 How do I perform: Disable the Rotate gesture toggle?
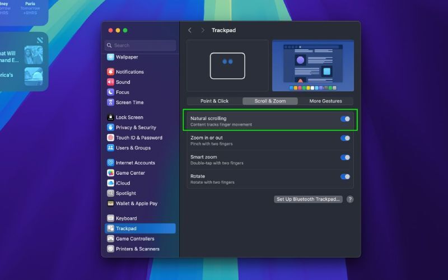tap(345, 176)
